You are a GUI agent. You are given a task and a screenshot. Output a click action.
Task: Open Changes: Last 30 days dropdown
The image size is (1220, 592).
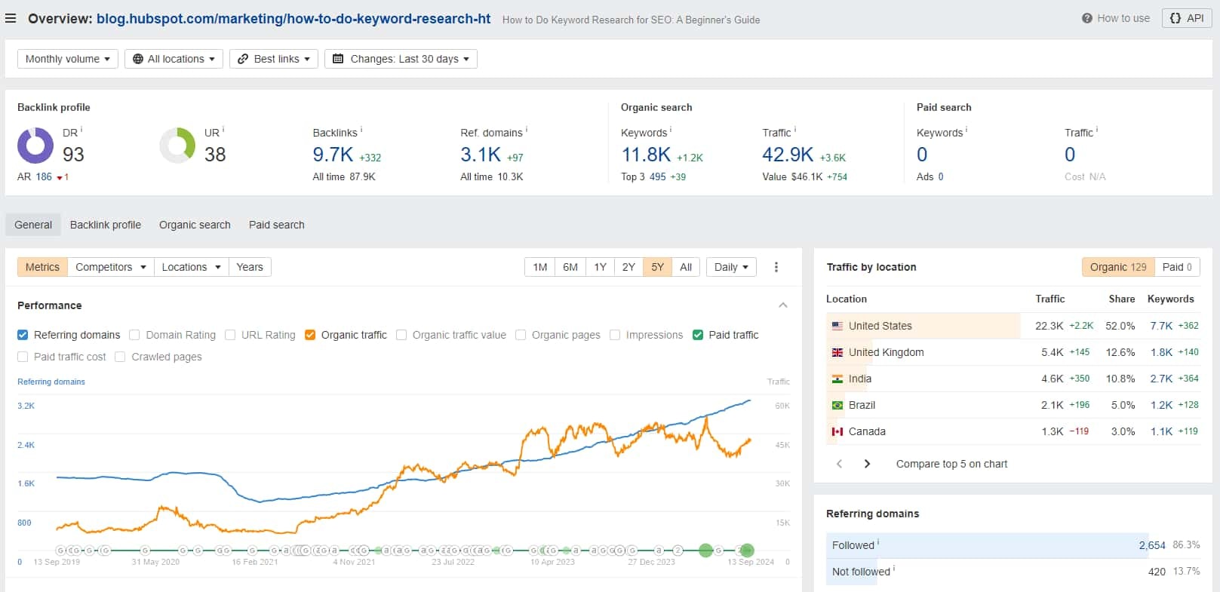(x=401, y=59)
